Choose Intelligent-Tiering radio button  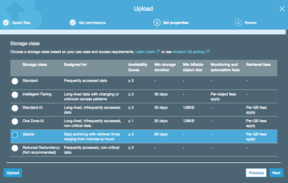coord(15,95)
